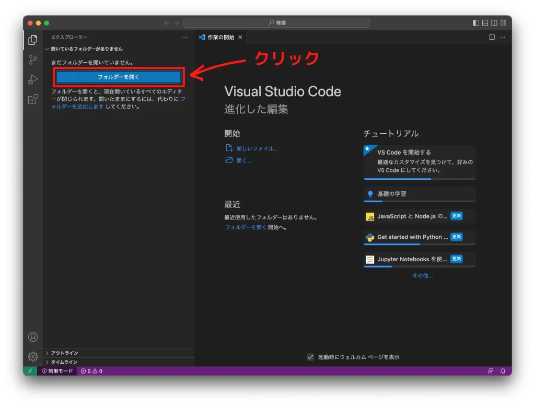The width and height of the screenshot is (535, 406).
Task: Expand the タイムライン section
Action: point(64,362)
